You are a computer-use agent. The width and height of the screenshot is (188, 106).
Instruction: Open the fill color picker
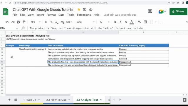(139, 22)
